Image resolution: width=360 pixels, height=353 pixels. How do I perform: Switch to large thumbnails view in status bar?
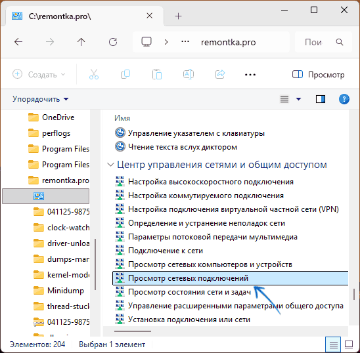coord(349,344)
